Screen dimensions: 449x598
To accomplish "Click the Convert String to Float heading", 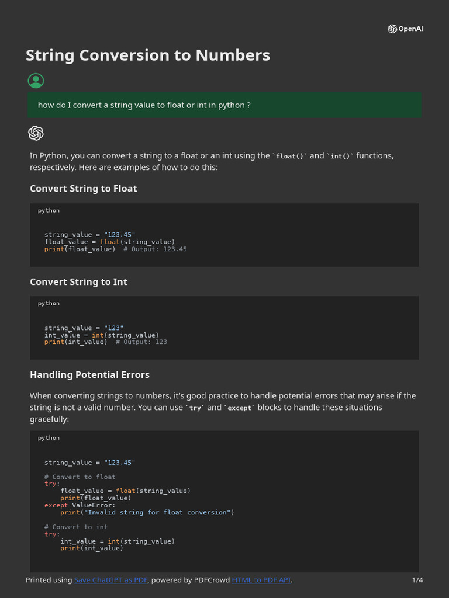I will point(84,189).
